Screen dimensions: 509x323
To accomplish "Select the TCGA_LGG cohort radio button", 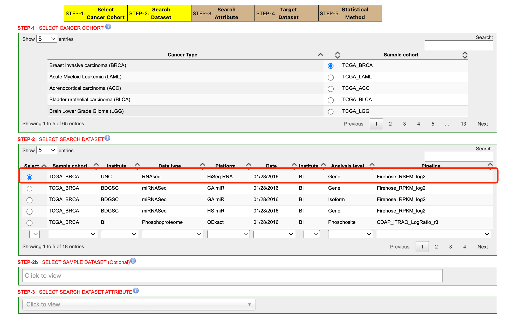I will 331,112.
